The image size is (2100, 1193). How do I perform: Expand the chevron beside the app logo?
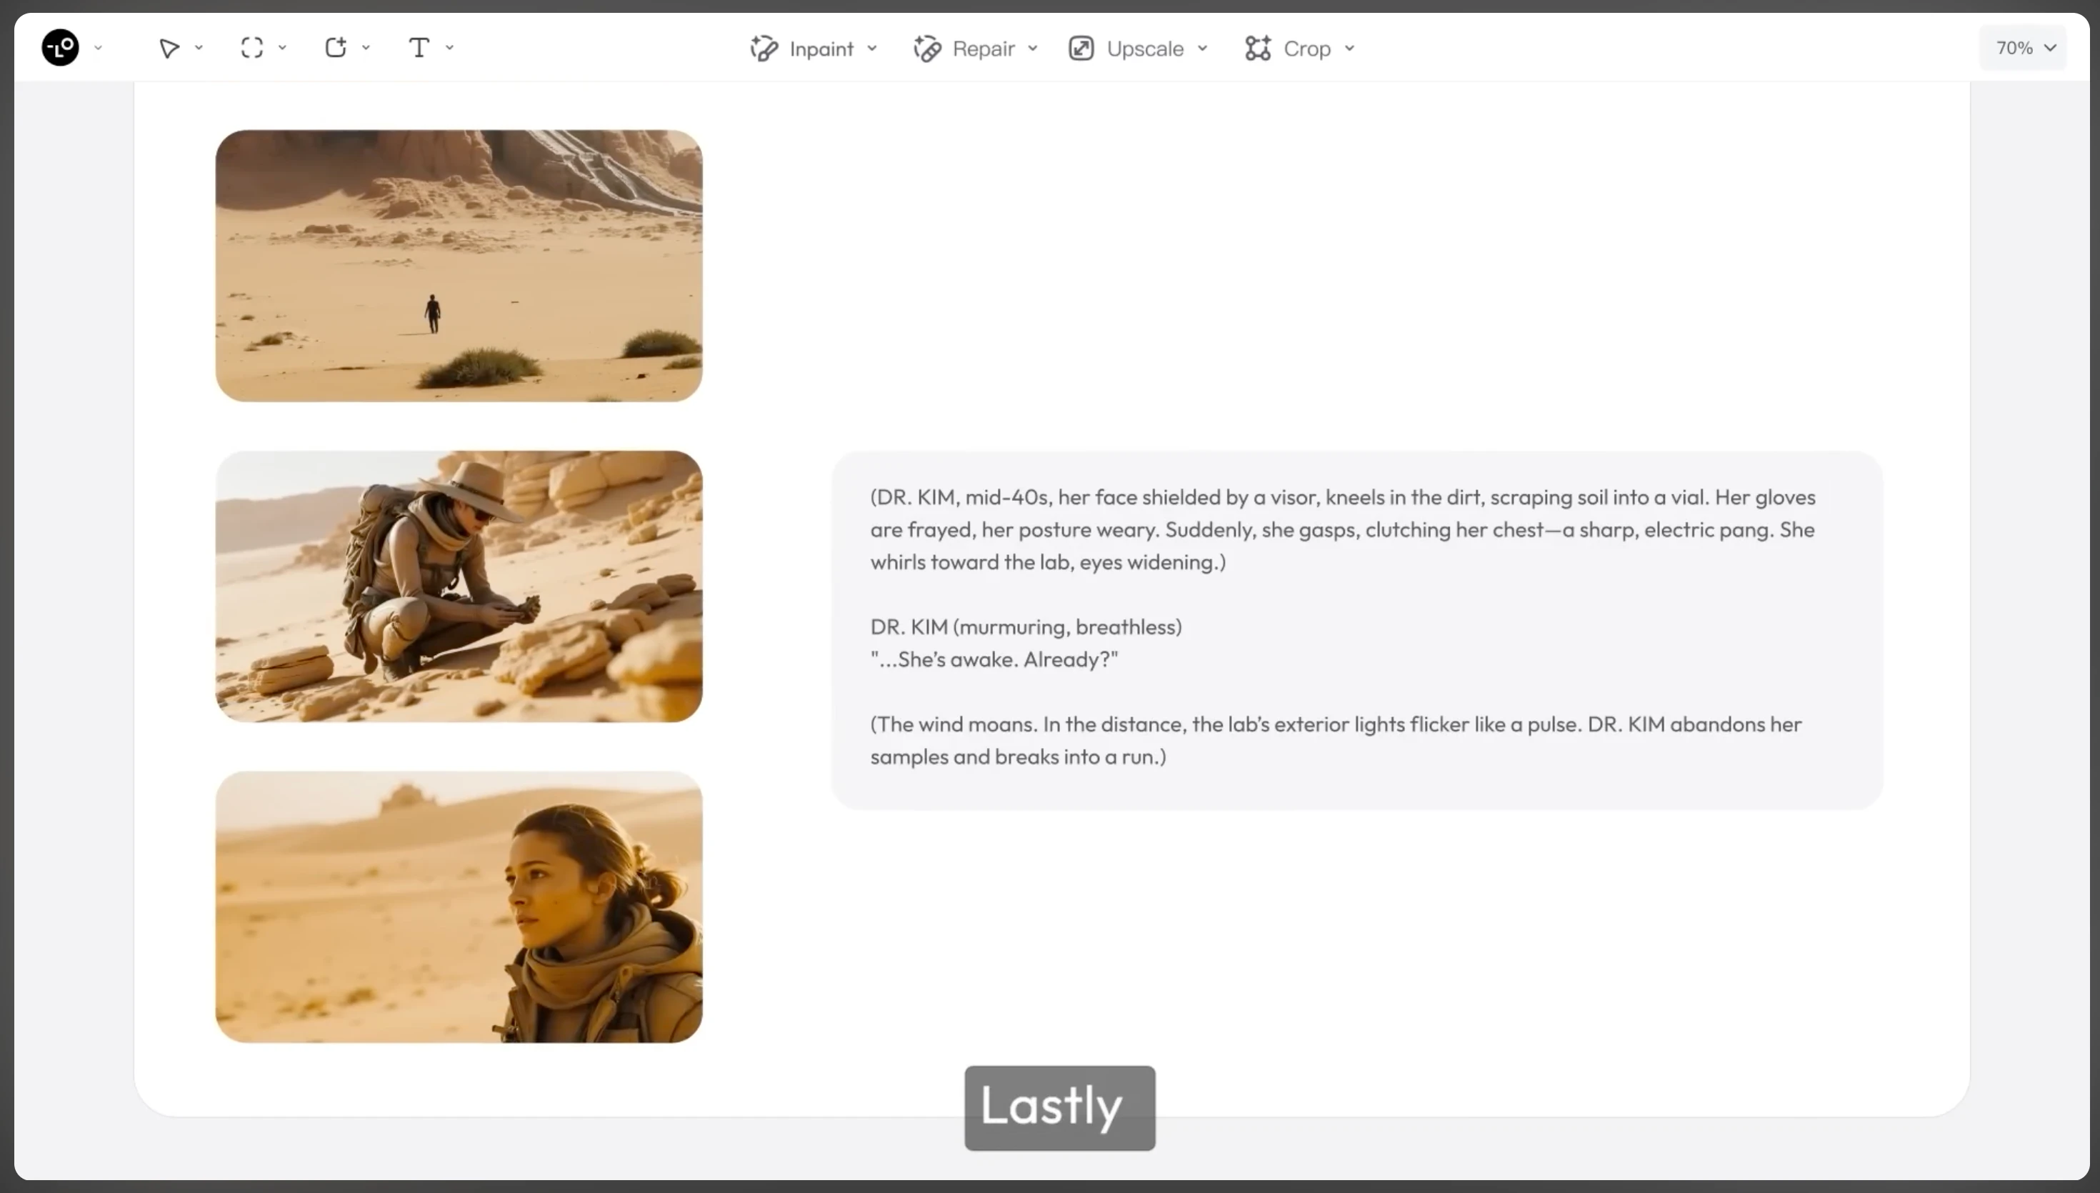[x=99, y=49]
